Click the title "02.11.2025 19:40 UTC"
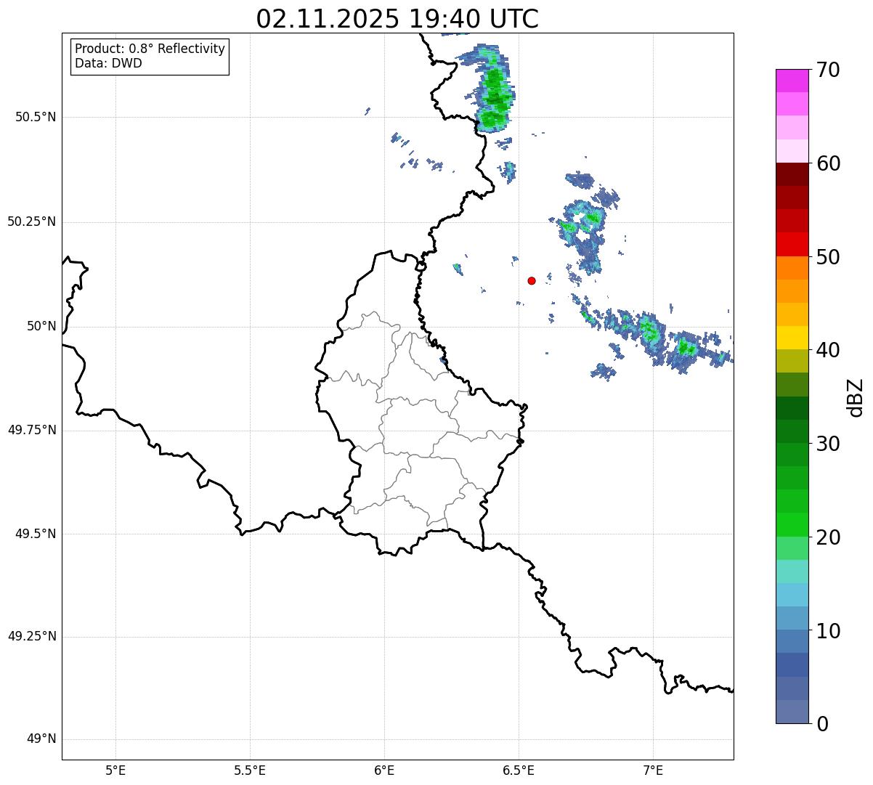 point(397,19)
